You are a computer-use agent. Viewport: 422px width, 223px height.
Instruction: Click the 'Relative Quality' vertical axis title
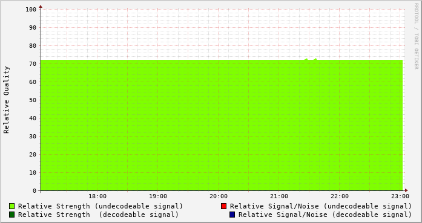[x=7, y=100]
